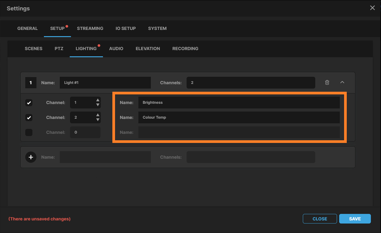Switch to the ELEVATION sub-tab

tap(148, 49)
